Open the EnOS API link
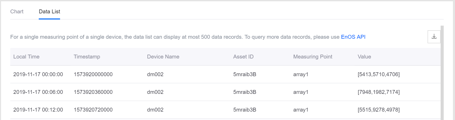 tap(353, 37)
